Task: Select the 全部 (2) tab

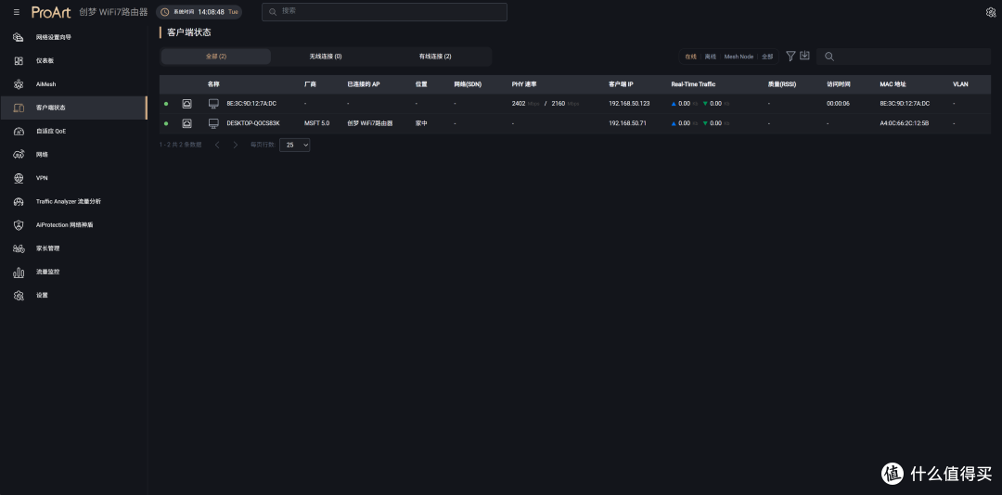Action: click(x=216, y=57)
